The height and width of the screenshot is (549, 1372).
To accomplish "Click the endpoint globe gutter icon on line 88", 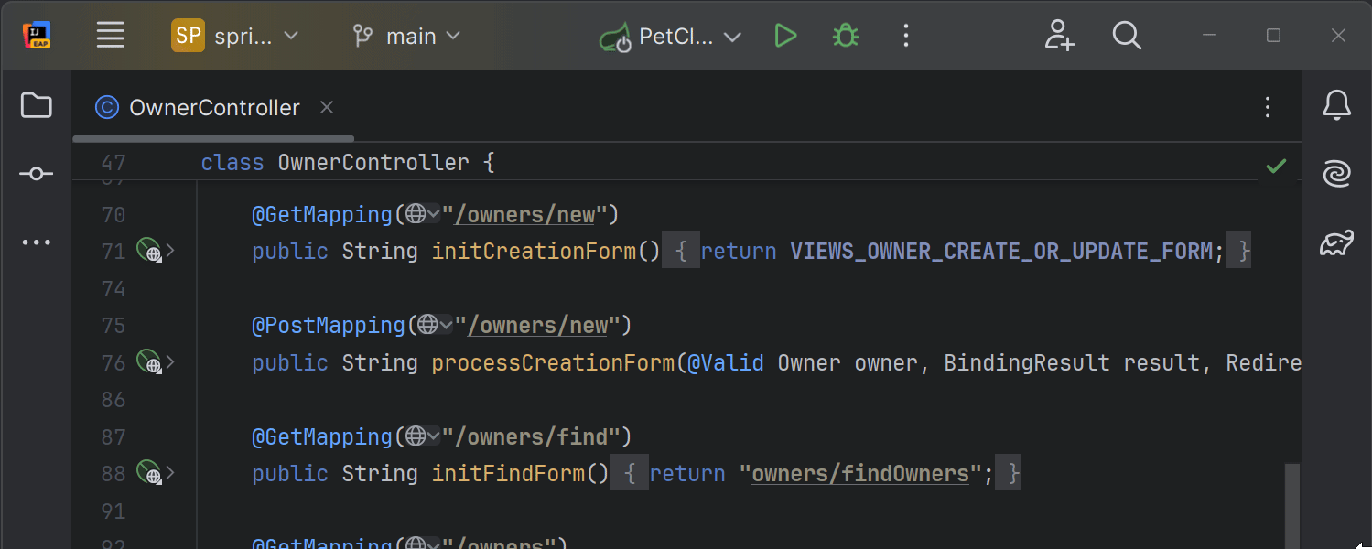I will tap(148, 473).
